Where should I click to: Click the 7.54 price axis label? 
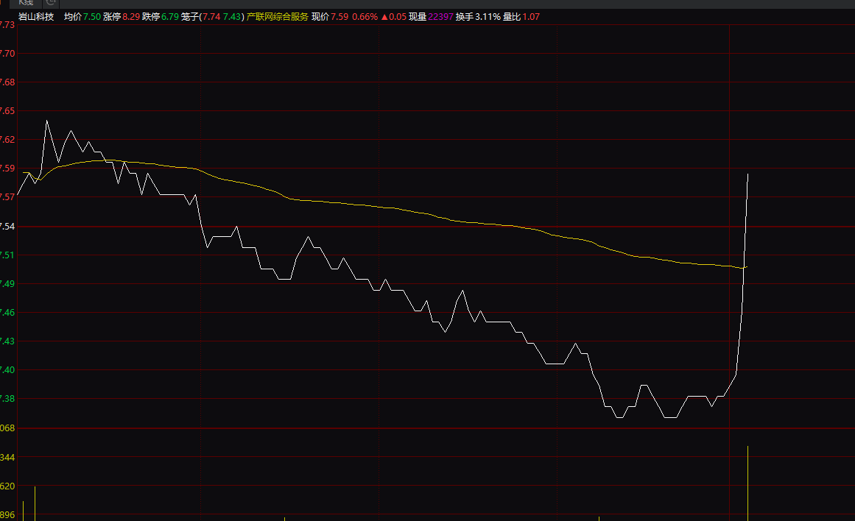[7, 227]
